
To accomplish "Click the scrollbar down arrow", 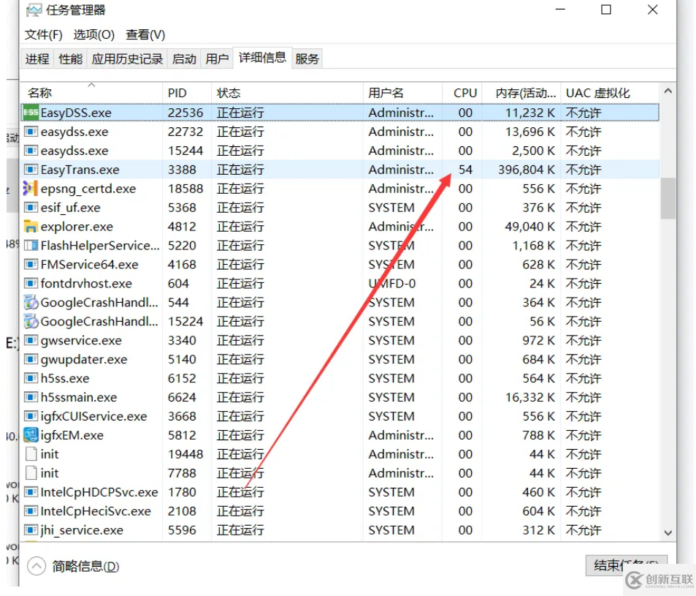I will (668, 532).
